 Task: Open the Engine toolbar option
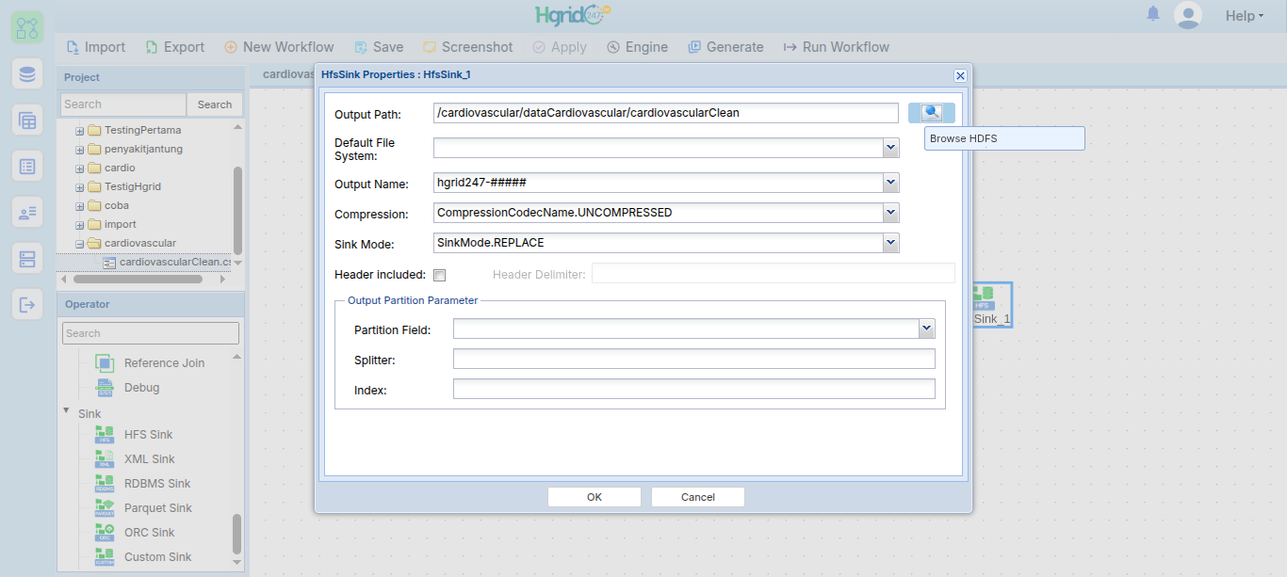pyautogui.click(x=637, y=47)
